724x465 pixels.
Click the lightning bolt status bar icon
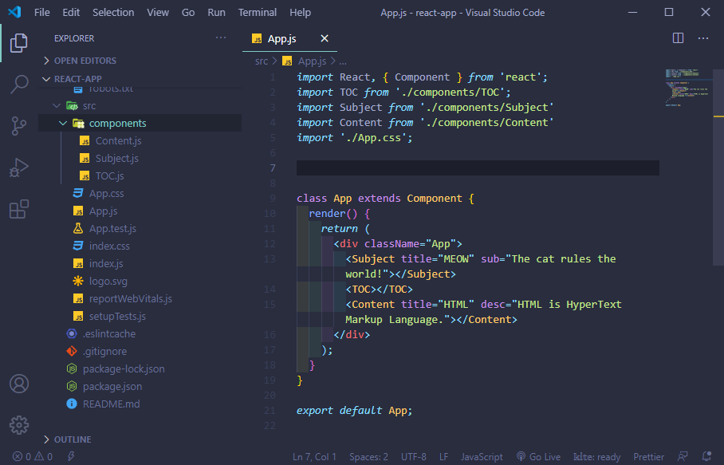click(x=71, y=457)
